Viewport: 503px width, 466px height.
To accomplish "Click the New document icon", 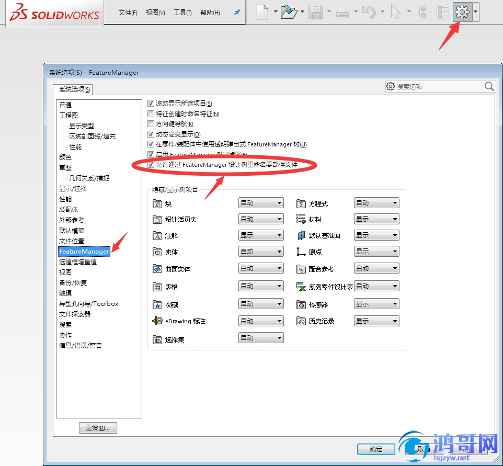I will (262, 12).
